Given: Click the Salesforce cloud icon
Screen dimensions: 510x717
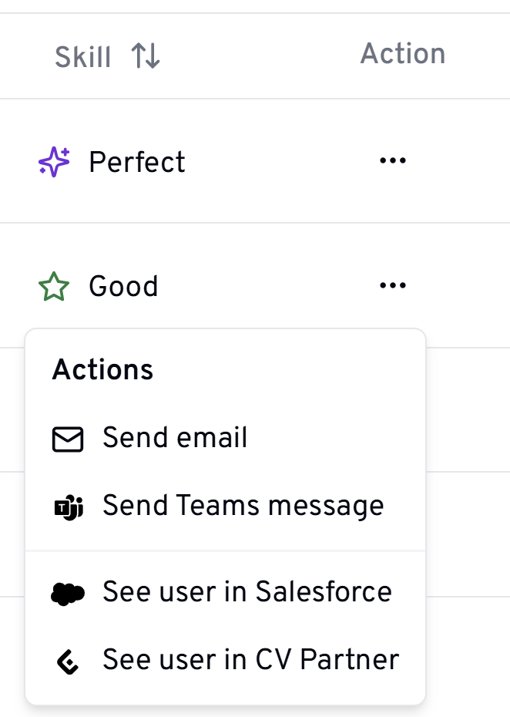Looking at the screenshot, I should [x=68, y=593].
